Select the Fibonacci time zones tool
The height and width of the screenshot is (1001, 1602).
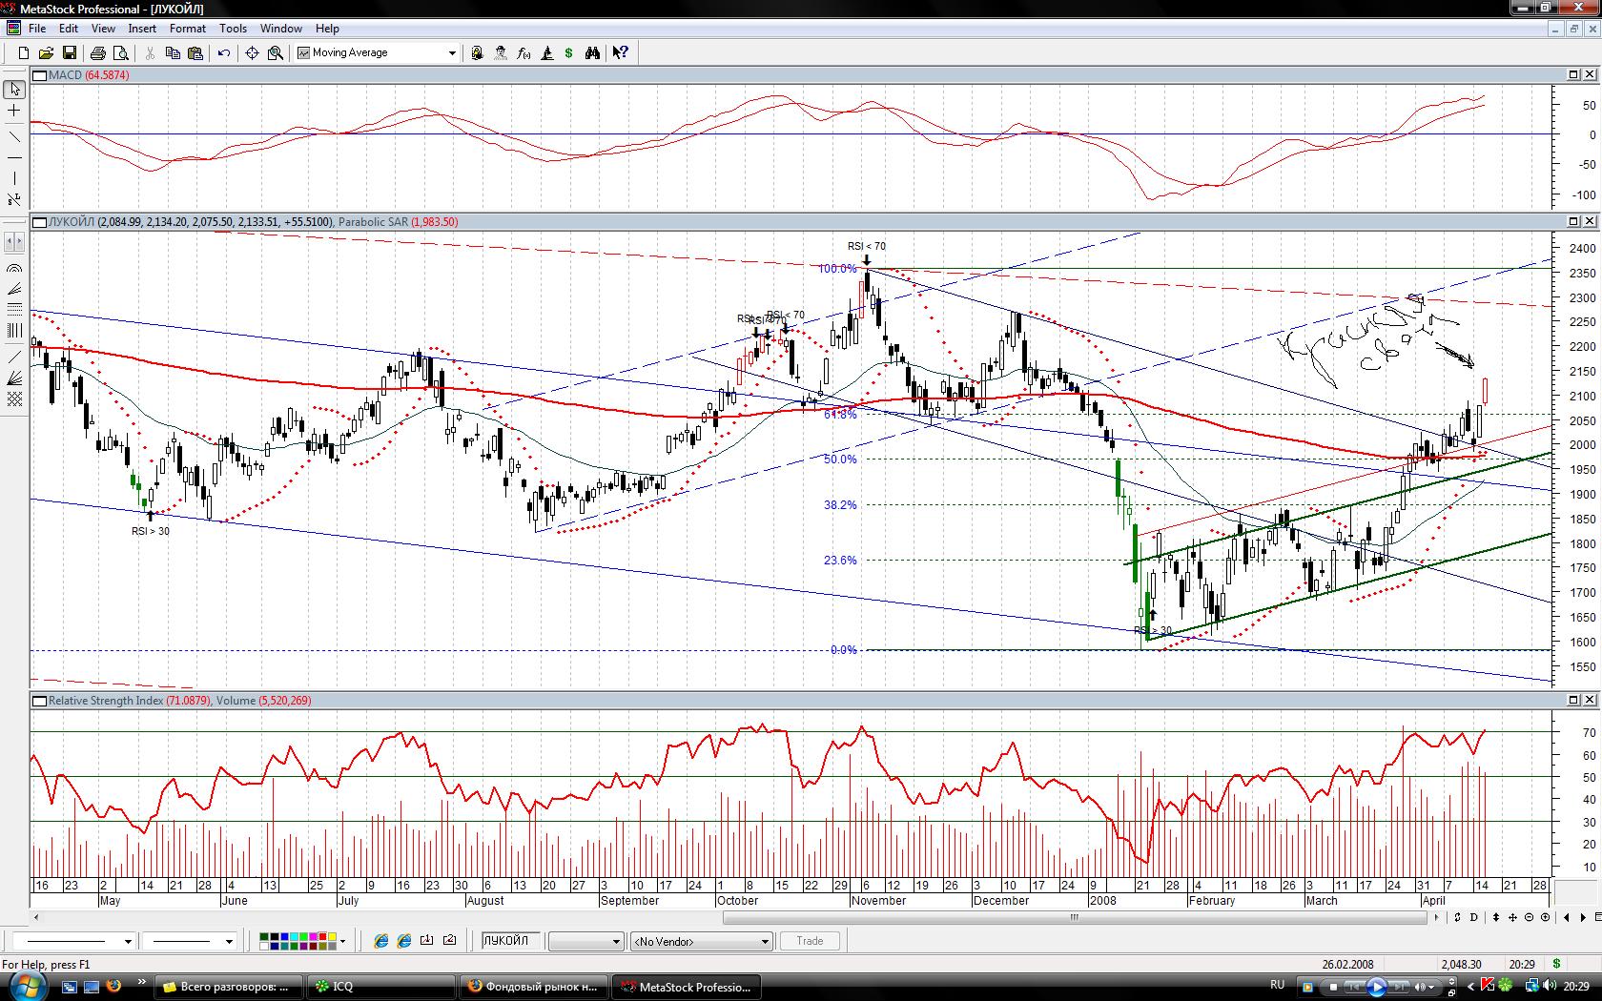click(x=14, y=331)
